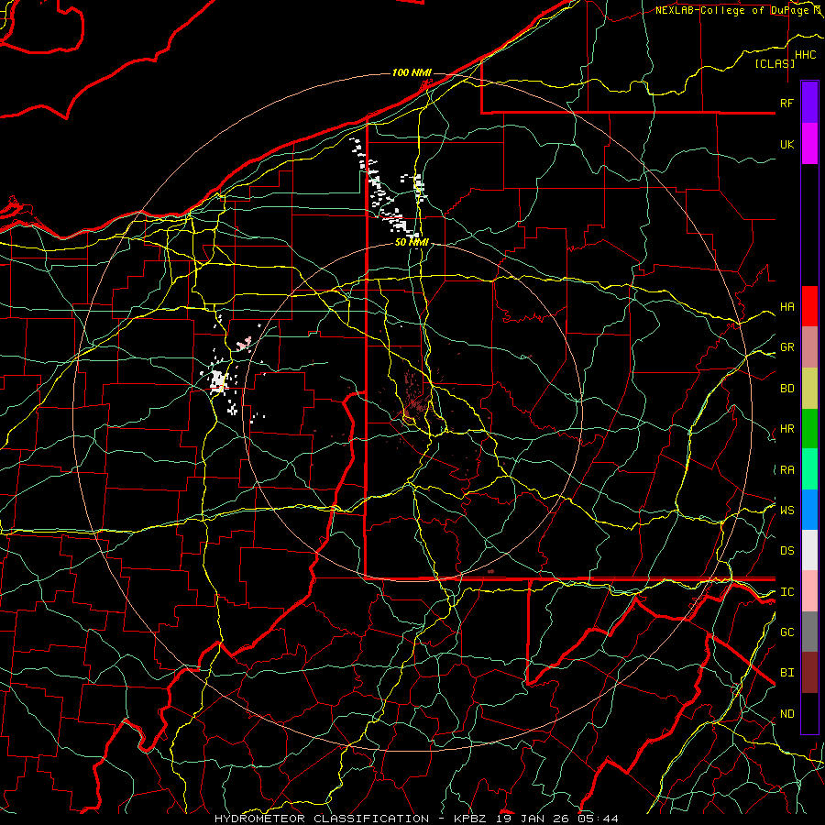
Task: Click the HA red legend swatch
Action: pyautogui.click(x=809, y=306)
